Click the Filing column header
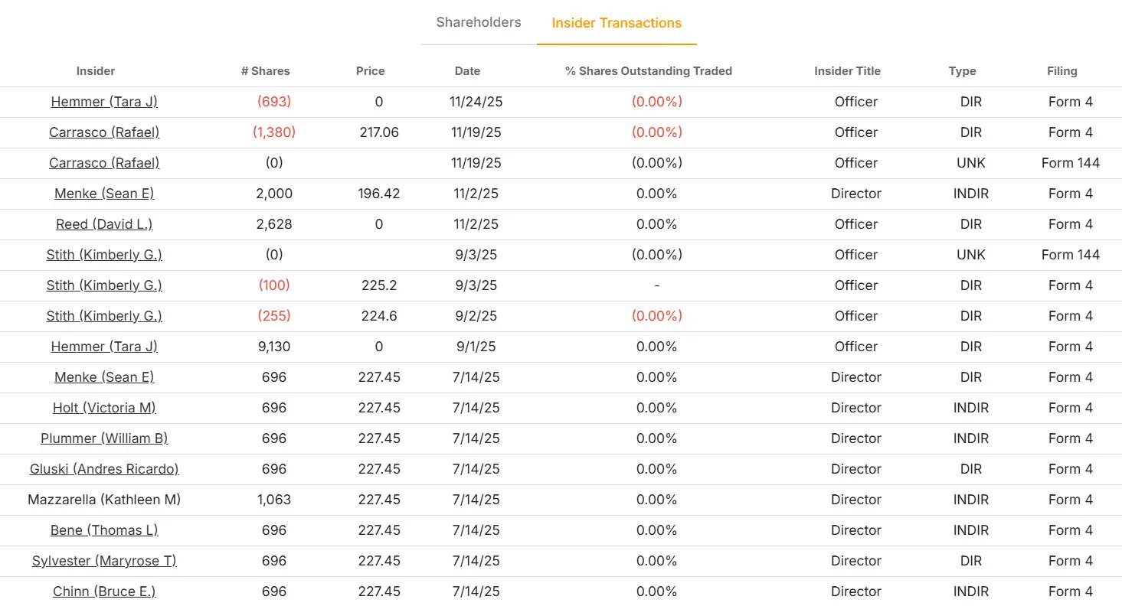The width and height of the screenshot is (1122, 606). (1061, 70)
